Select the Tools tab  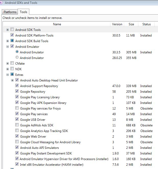click(23, 12)
